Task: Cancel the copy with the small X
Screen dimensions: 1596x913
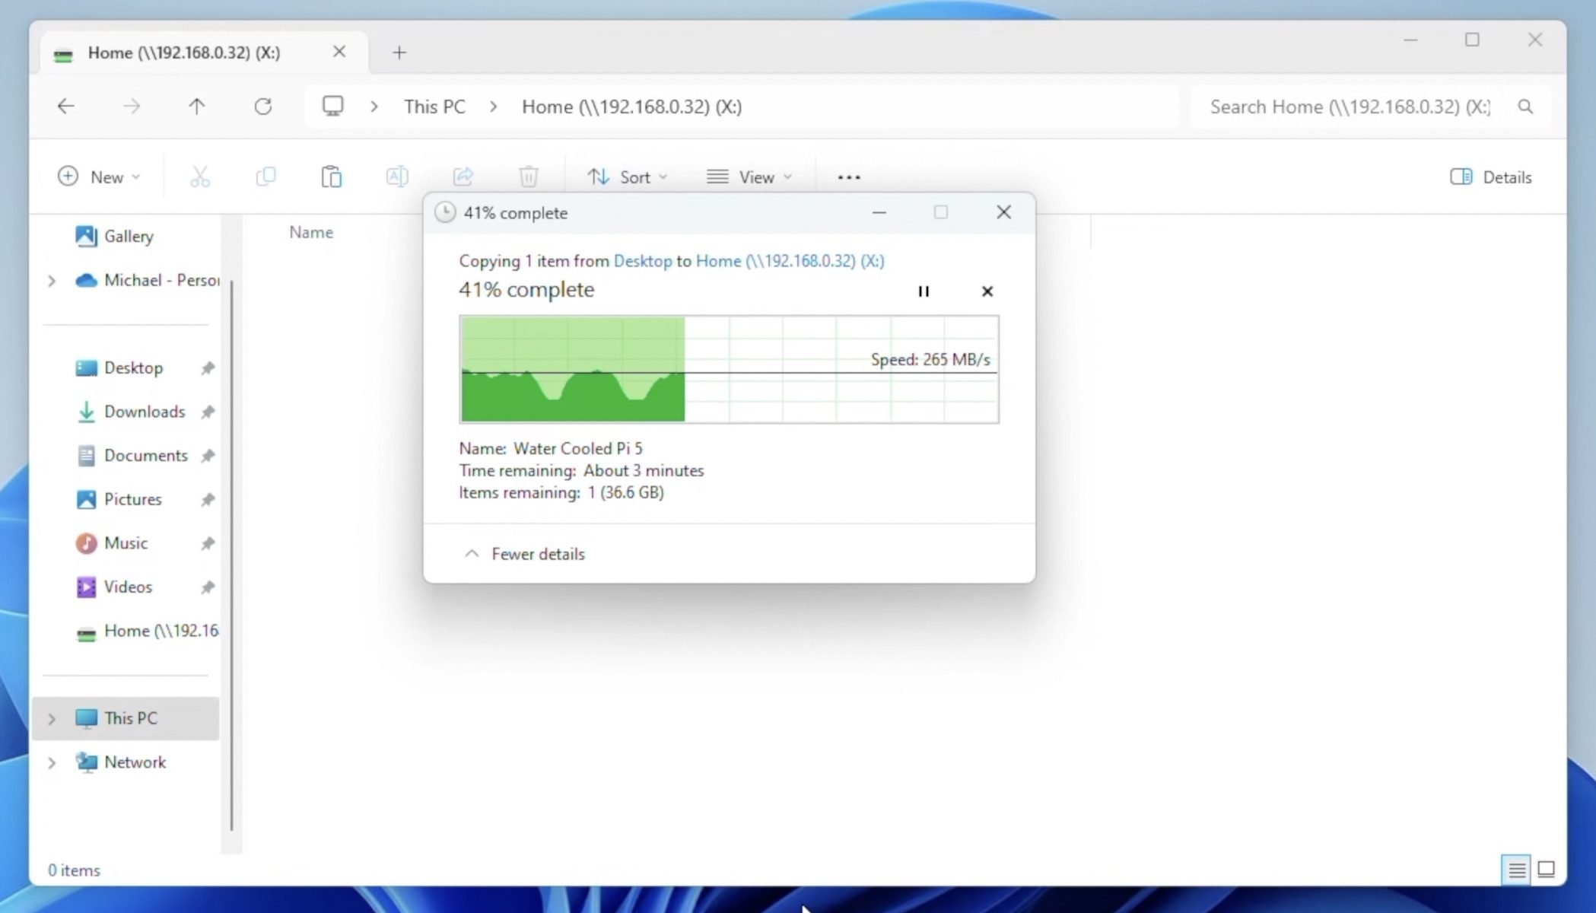Action: (x=987, y=291)
